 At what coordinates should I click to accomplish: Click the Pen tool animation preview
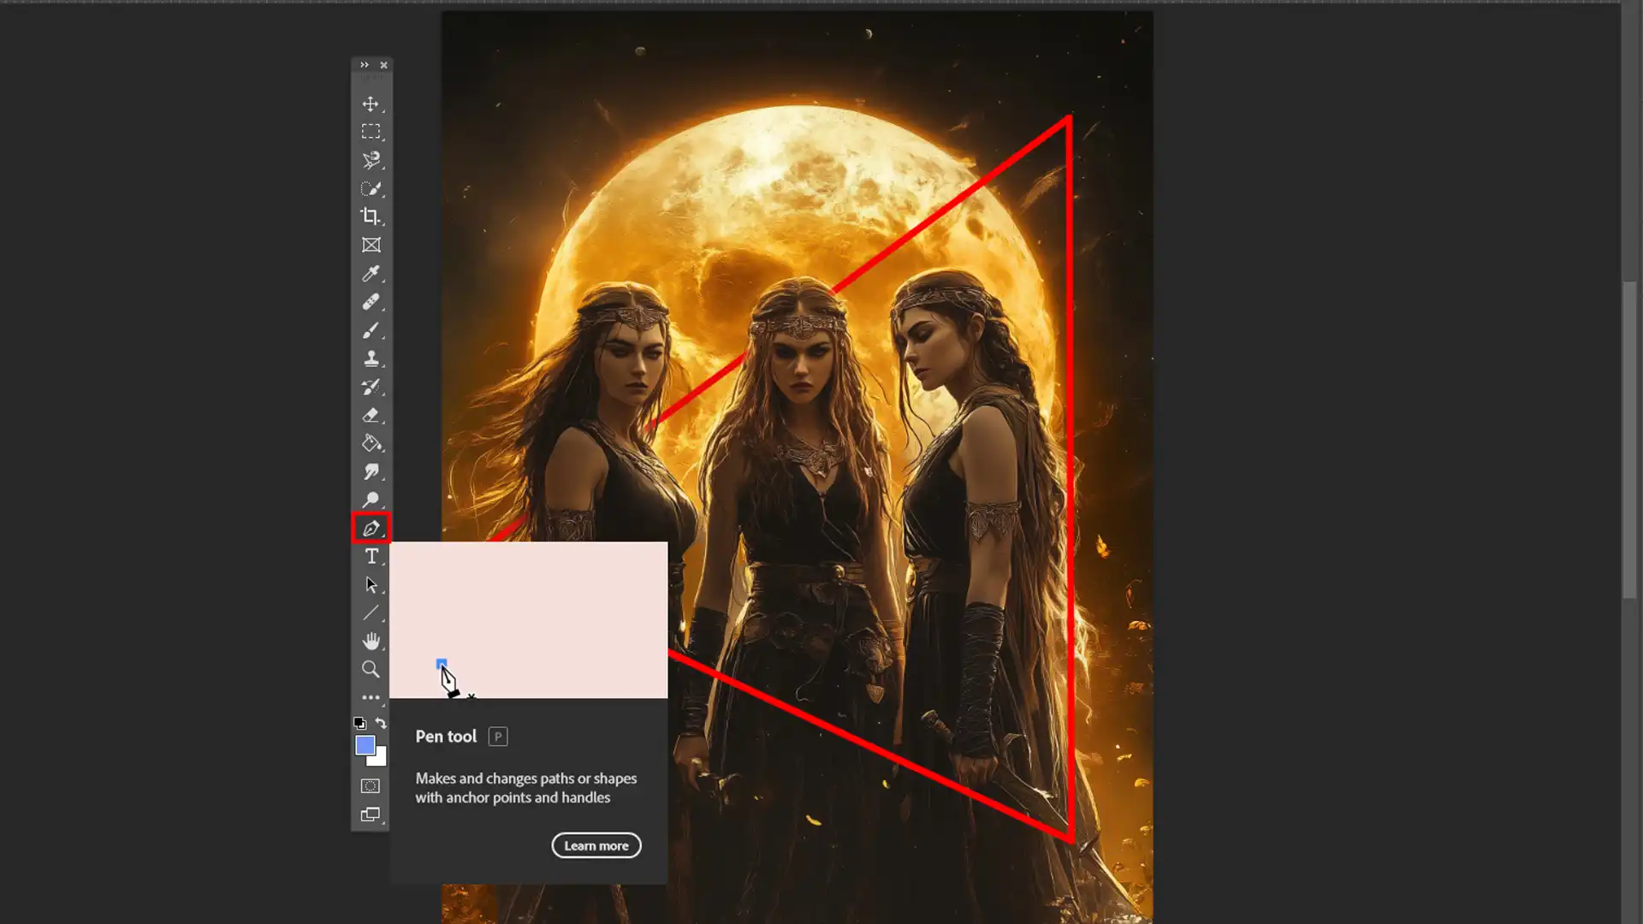529,619
